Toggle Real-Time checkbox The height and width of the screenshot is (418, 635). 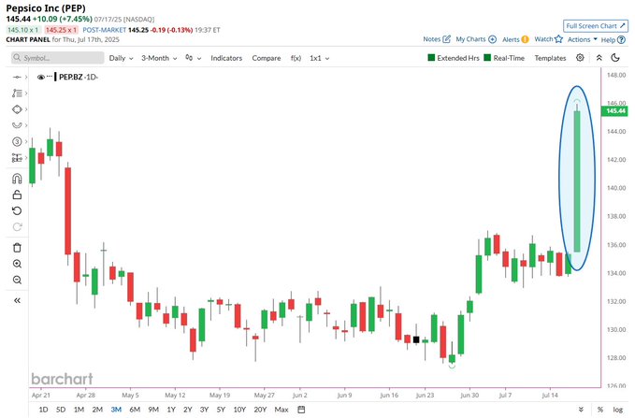click(x=487, y=58)
